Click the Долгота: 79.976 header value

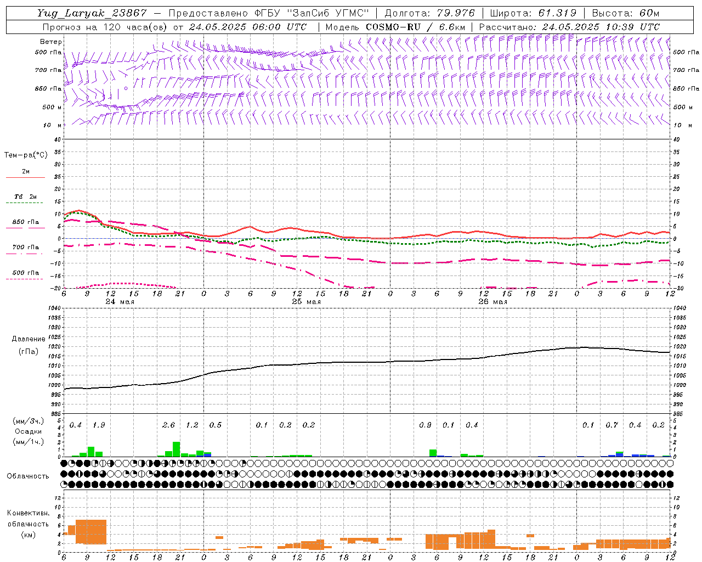click(x=430, y=13)
